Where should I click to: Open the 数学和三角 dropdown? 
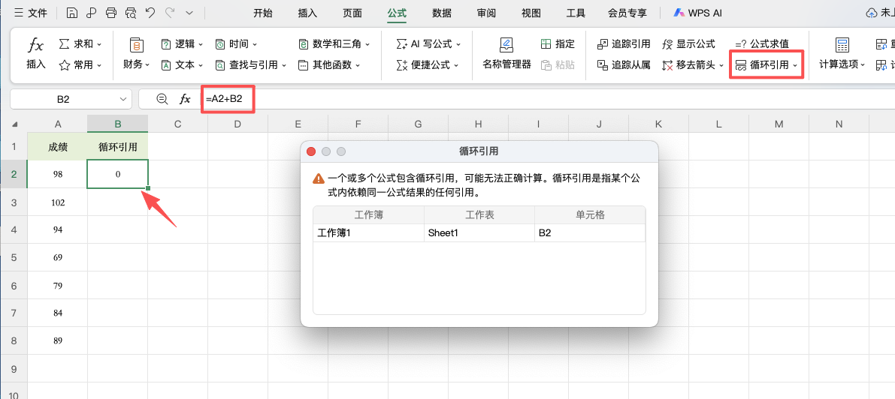[x=334, y=44]
